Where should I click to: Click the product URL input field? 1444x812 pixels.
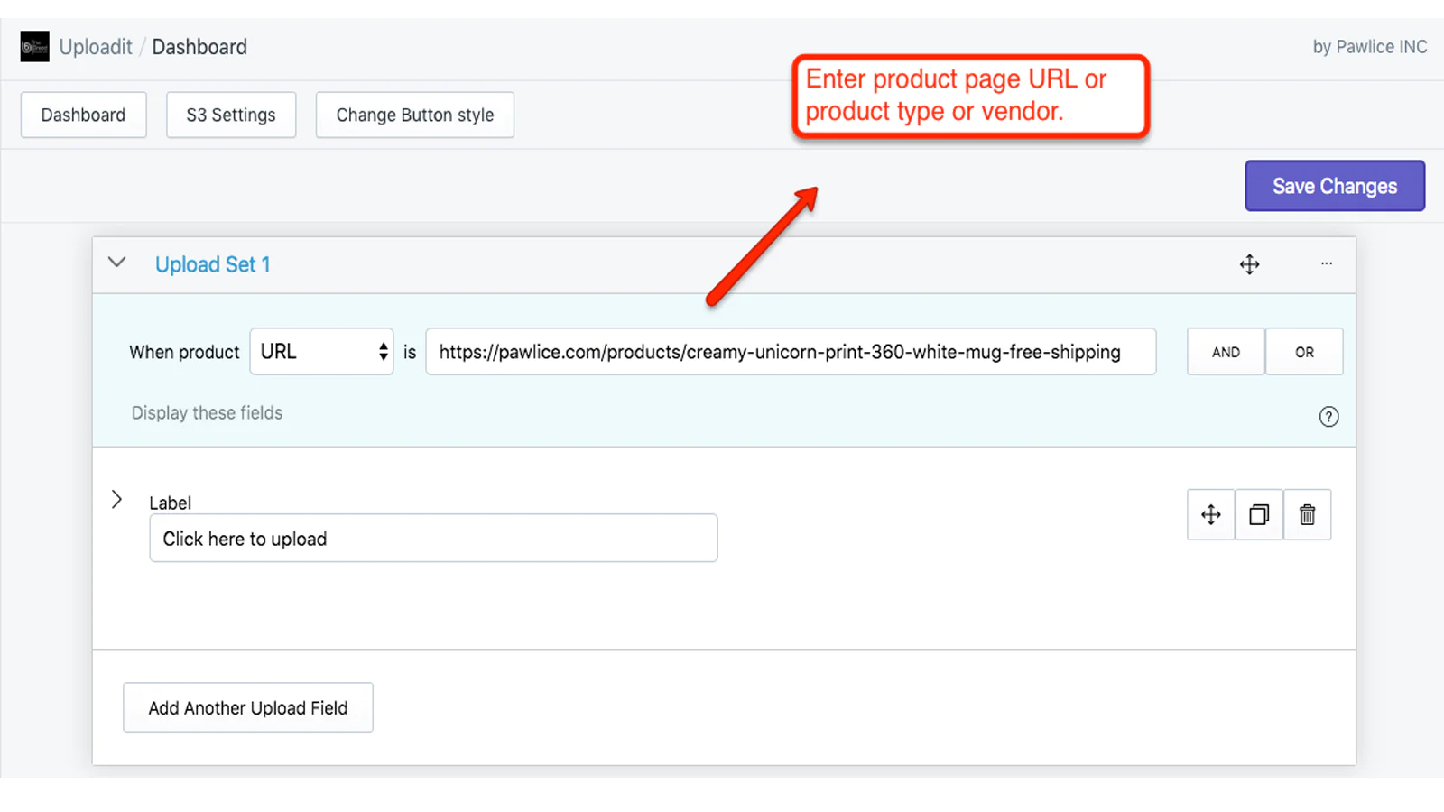790,352
